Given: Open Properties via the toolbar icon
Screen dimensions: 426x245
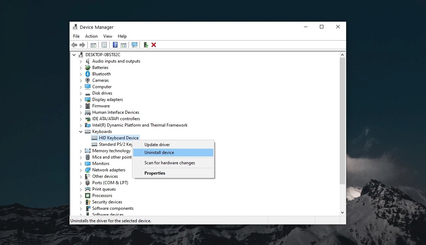Looking at the screenshot, I should (x=104, y=45).
